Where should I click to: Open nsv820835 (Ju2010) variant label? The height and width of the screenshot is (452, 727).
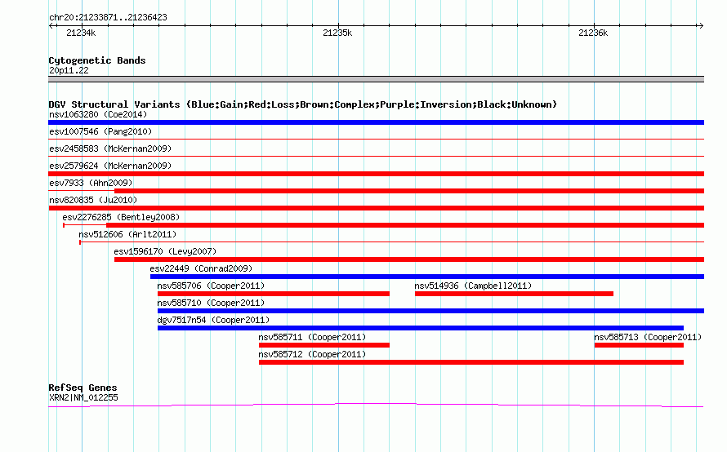point(93,200)
